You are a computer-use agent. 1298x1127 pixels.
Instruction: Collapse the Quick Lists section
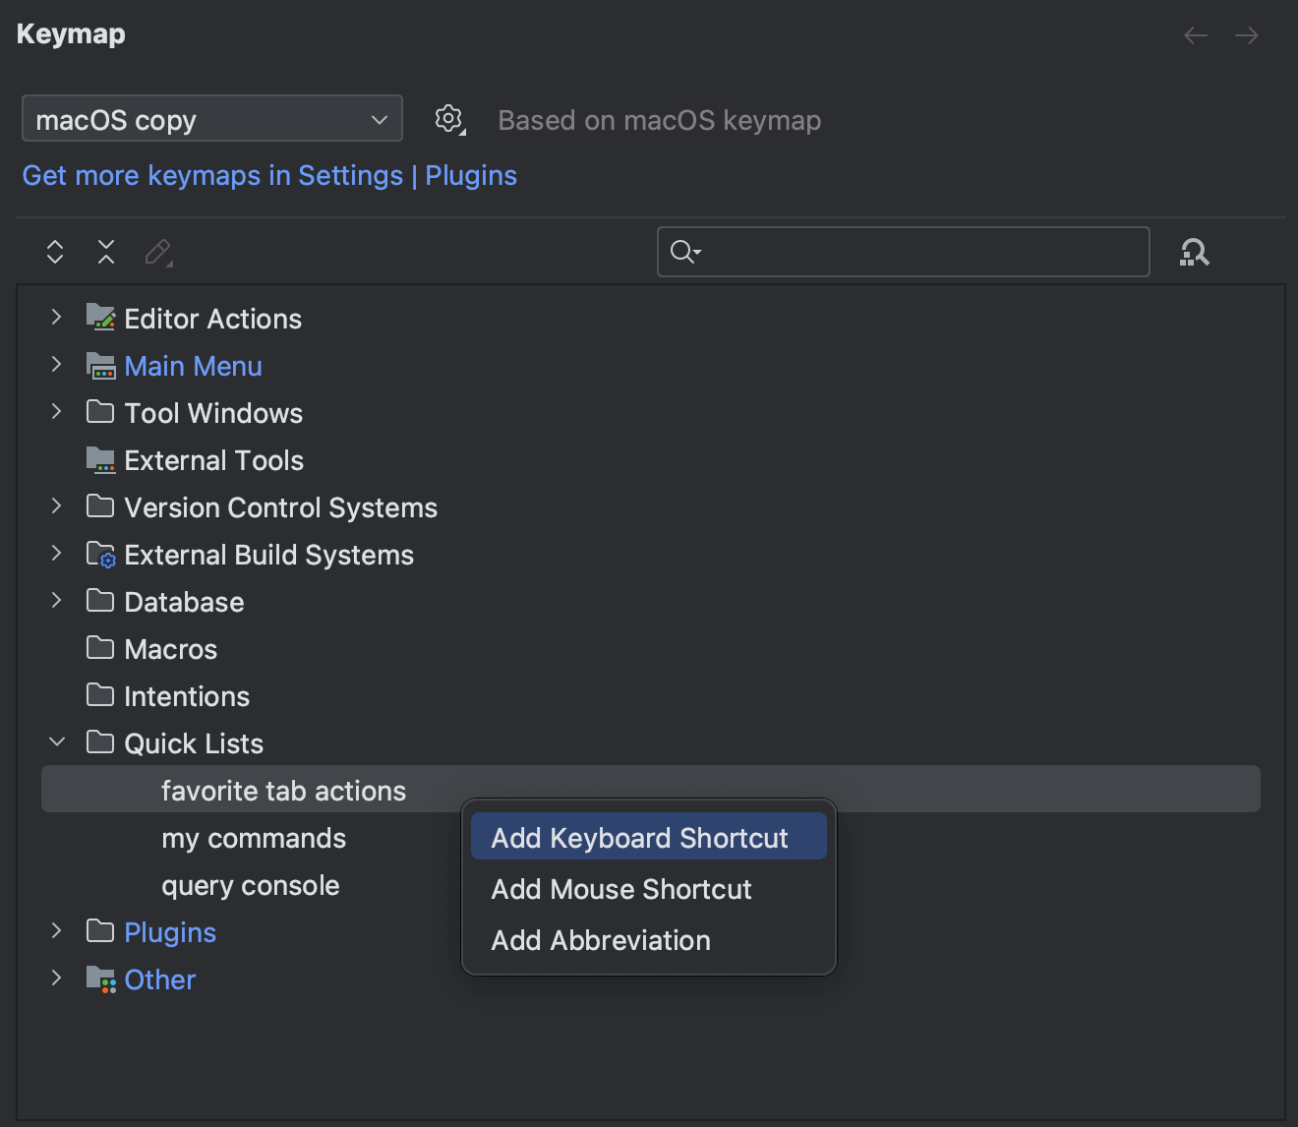pyautogui.click(x=56, y=741)
